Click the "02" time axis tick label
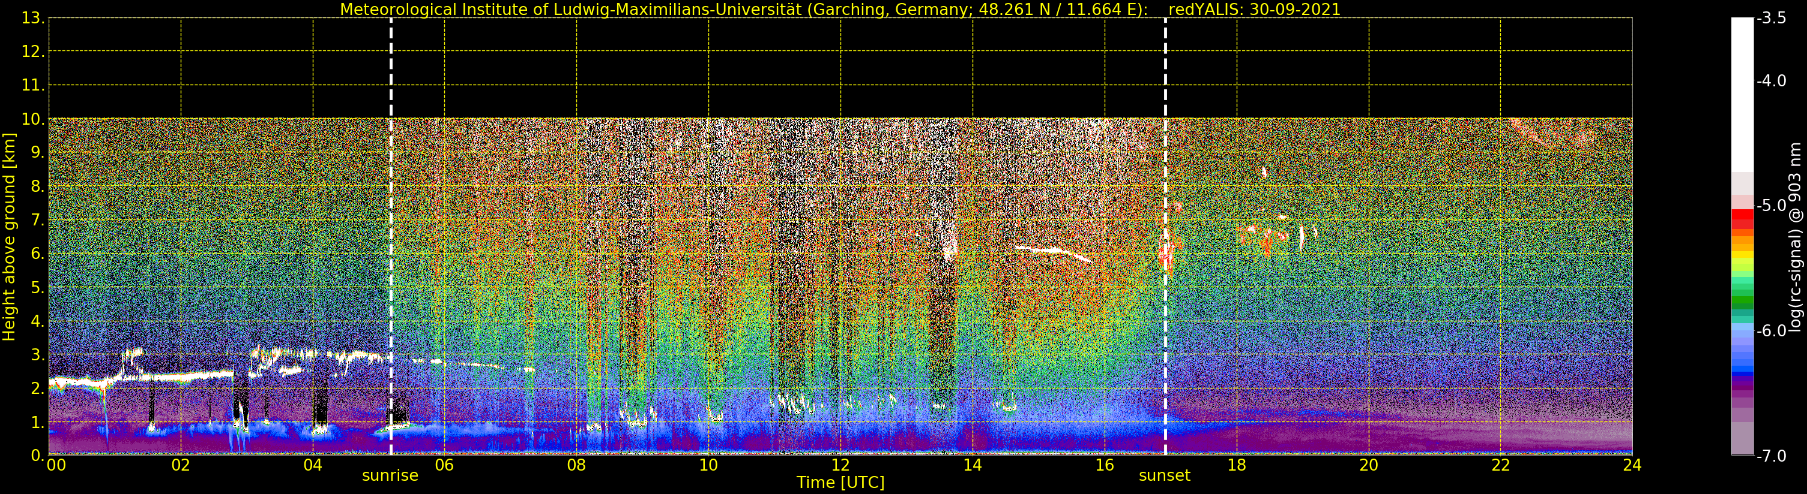Screen dimensions: 1807x494 [x=180, y=465]
